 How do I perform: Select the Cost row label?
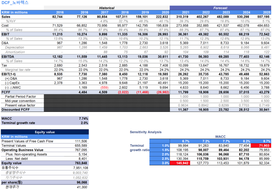[5, 25]
